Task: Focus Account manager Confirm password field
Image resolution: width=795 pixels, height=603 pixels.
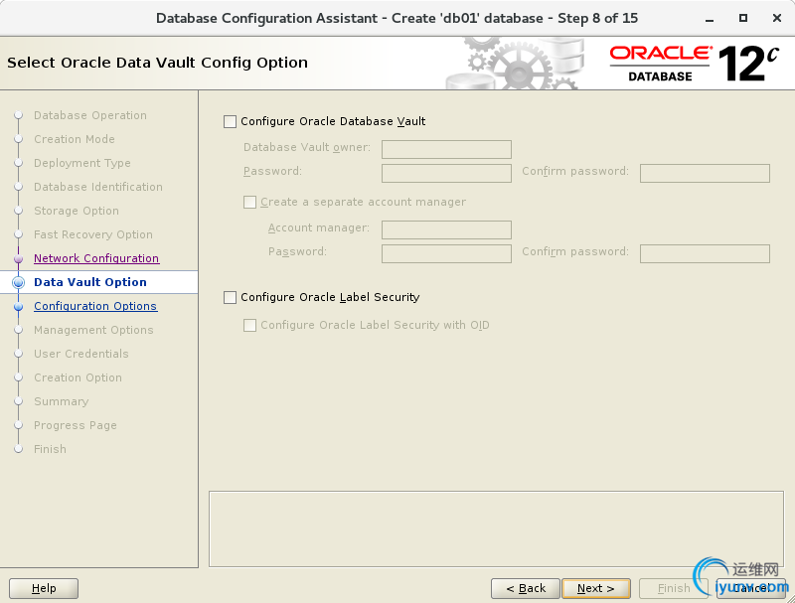Action: pyautogui.click(x=705, y=254)
